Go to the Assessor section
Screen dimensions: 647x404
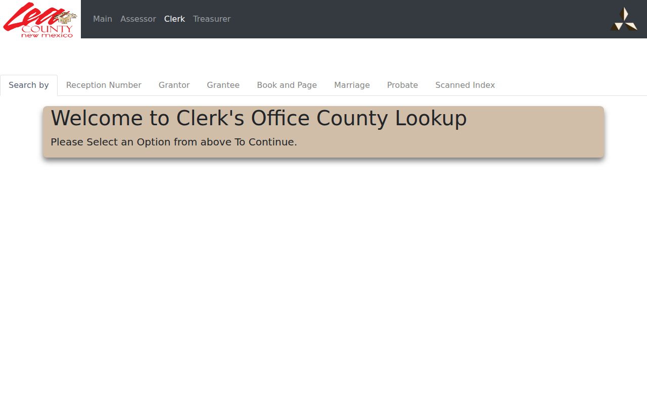pos(138,19)
